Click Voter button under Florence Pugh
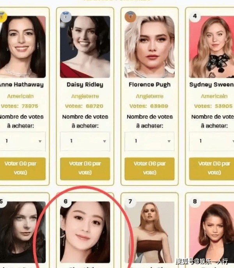Viewport: 234px width, 268px height. click(149, 169)
